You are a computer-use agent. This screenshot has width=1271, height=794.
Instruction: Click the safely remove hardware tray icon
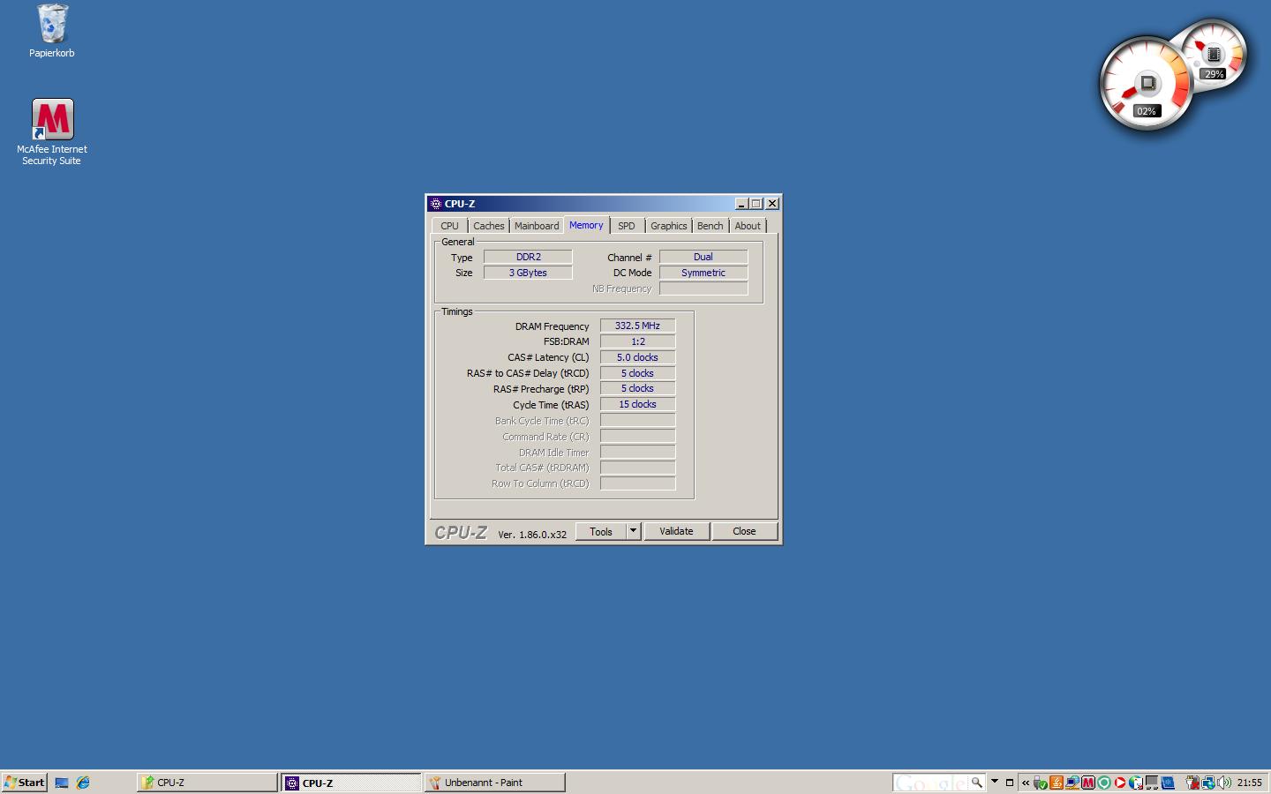pyautogui.click(x=1040, y=783)
